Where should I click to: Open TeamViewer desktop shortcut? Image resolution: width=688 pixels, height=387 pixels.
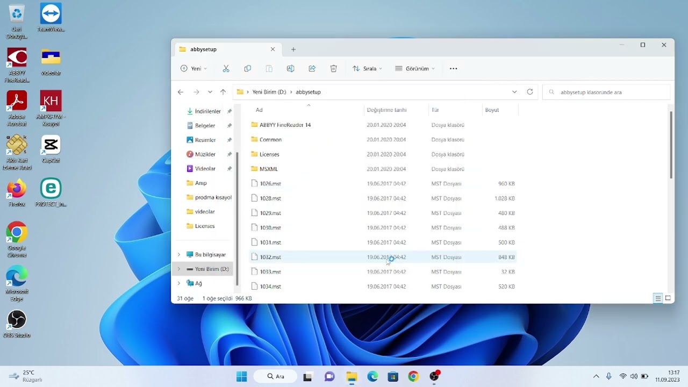coord(51,17)
